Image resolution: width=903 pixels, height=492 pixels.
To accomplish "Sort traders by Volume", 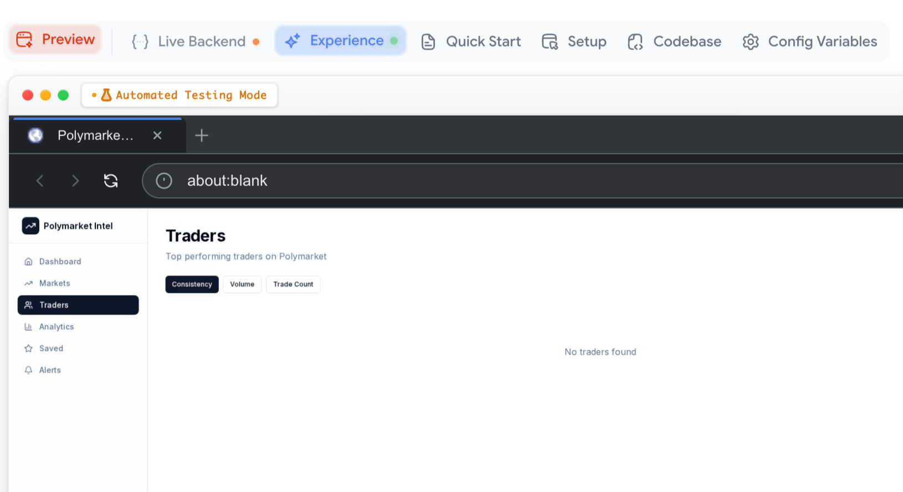I will 242,284.
